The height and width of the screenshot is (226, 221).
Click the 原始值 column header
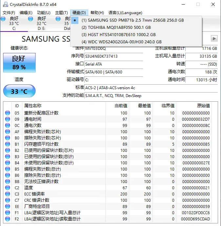[x=203, y=106]
